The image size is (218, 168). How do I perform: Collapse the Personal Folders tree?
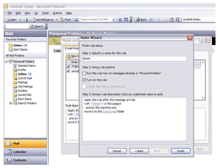click(x=6, y=61)
